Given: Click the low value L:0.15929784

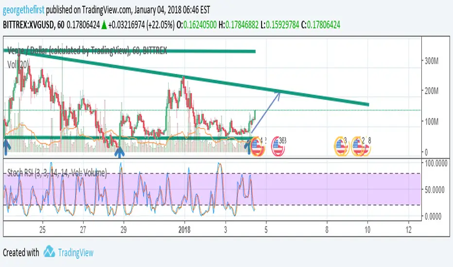Looking at the screenshot, I should point(279,25).
